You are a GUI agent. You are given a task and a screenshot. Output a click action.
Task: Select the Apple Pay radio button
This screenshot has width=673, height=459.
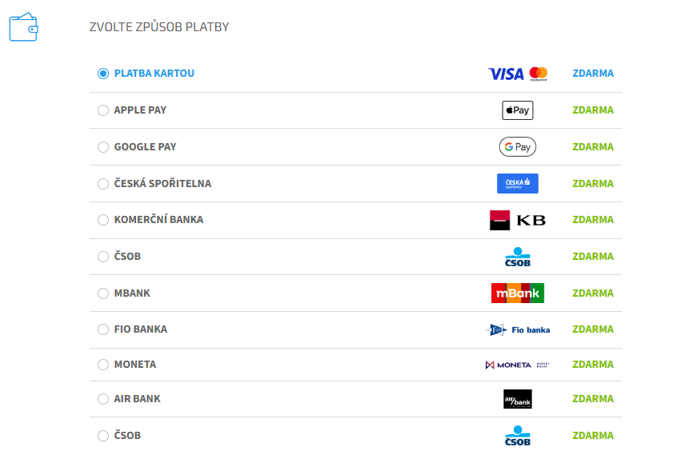103,110
